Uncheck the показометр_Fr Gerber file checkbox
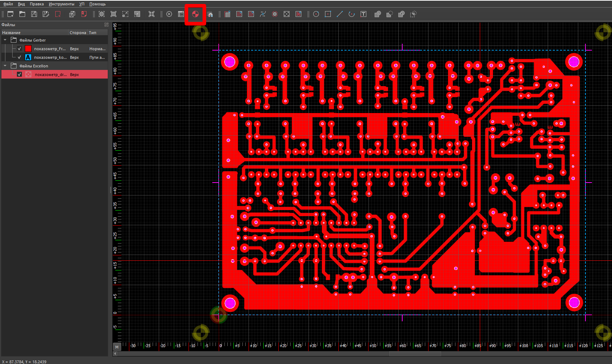The image size is (612, 364). click(19, 49)
